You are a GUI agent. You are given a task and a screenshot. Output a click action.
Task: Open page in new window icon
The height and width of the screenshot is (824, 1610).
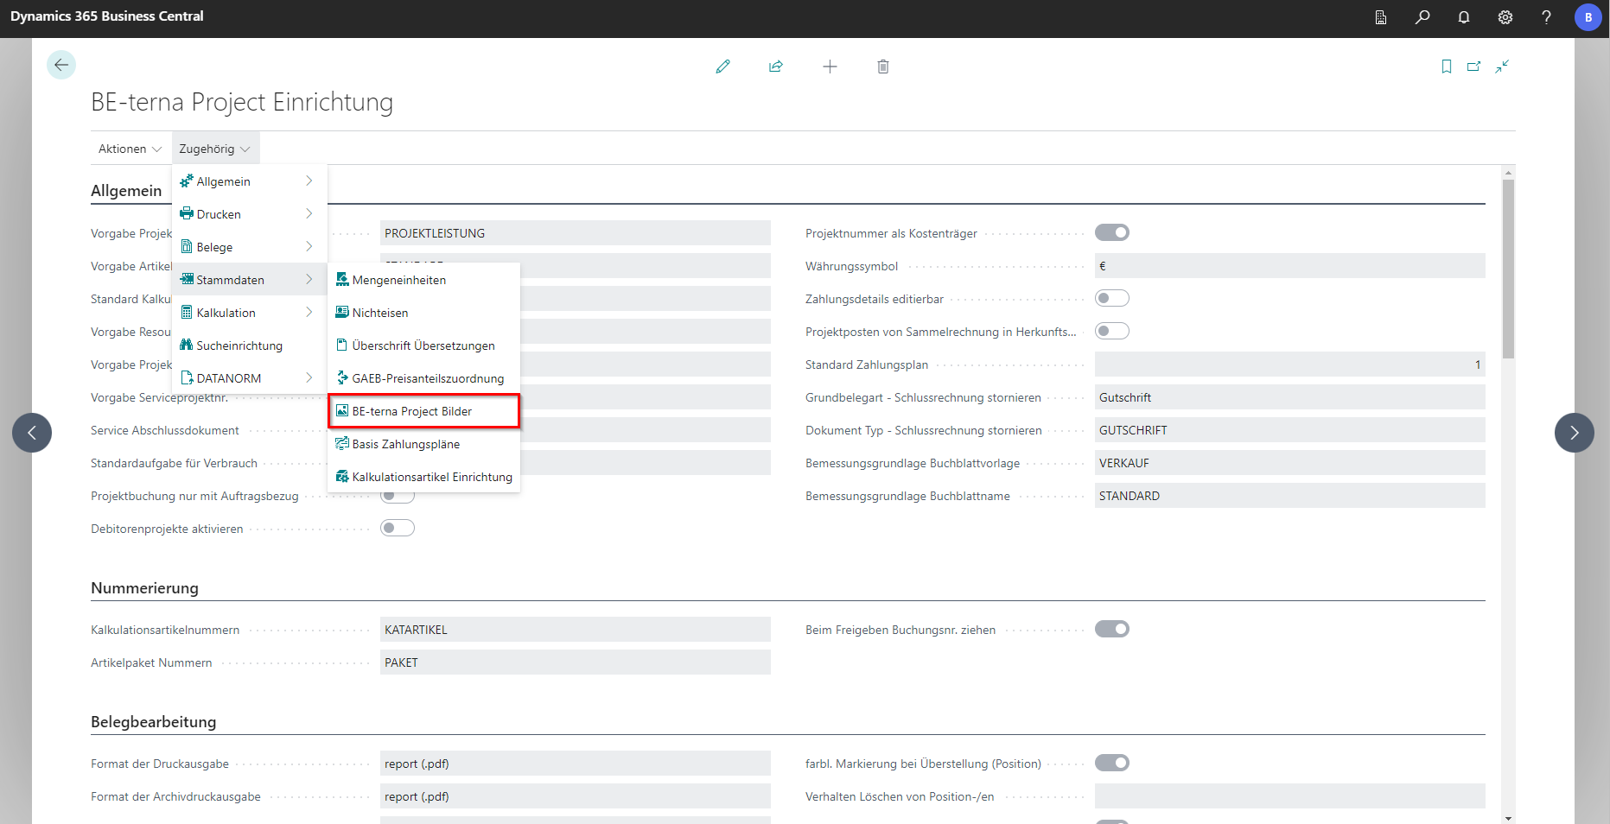[x=1473, y=67]
